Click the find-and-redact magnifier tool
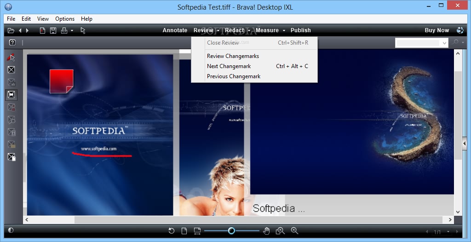 click(x=11, y=120)
